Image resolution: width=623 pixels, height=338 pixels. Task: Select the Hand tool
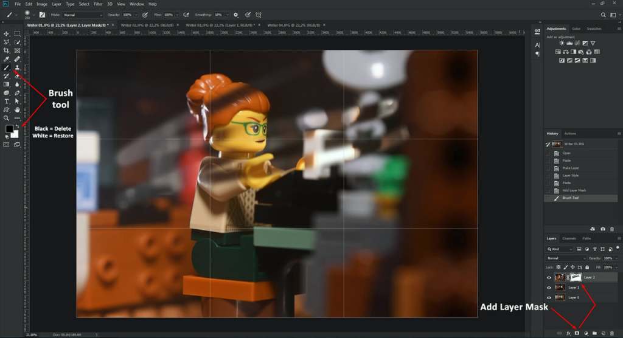tap(17, 109)
